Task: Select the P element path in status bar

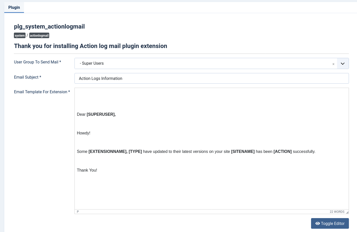Action: coord(78,212)
